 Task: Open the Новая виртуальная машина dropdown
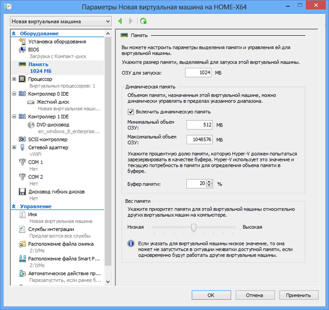coord(61,21)
